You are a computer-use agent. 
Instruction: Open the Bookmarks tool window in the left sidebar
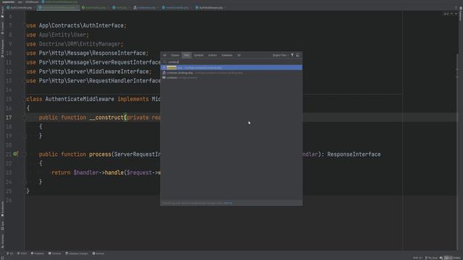coord(2,209)
